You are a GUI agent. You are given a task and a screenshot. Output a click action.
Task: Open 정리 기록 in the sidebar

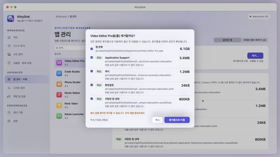point(27,112)
